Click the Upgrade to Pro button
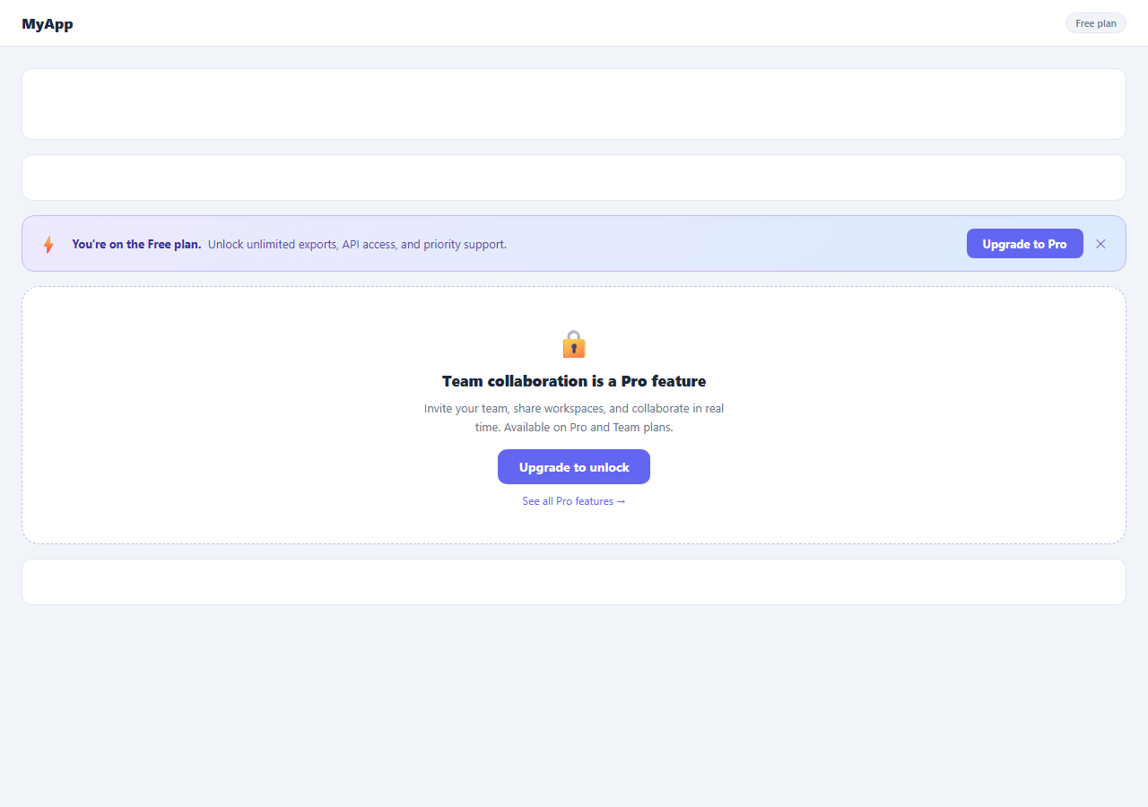The image size is (1148, 807). [1024, 244]
